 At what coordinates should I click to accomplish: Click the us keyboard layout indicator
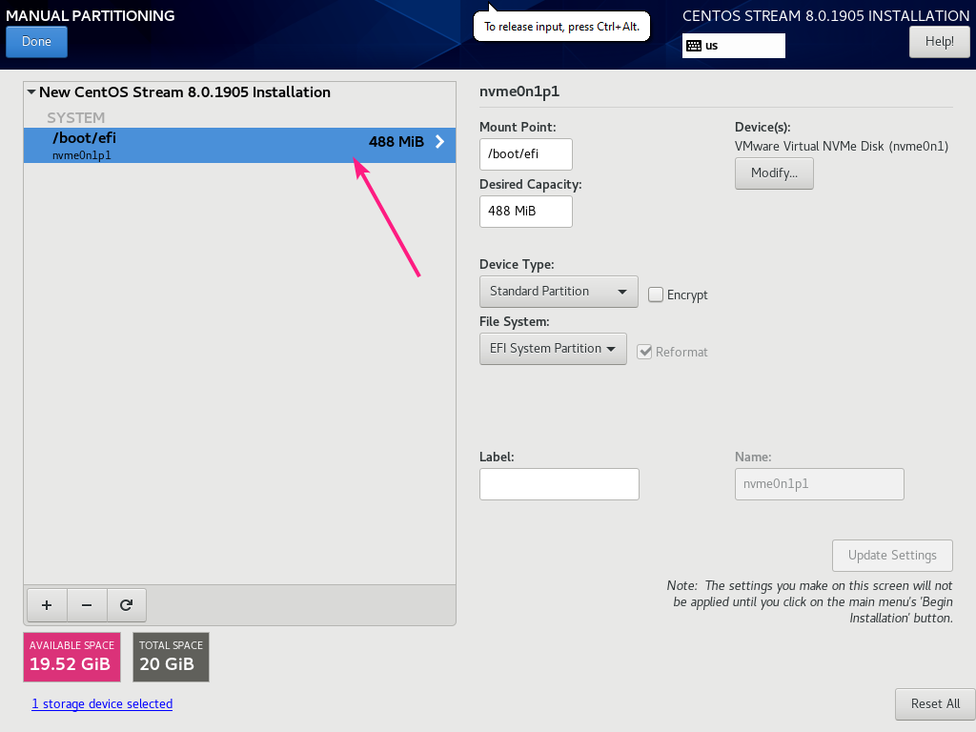pyautogui.click(x=733, y=45)
